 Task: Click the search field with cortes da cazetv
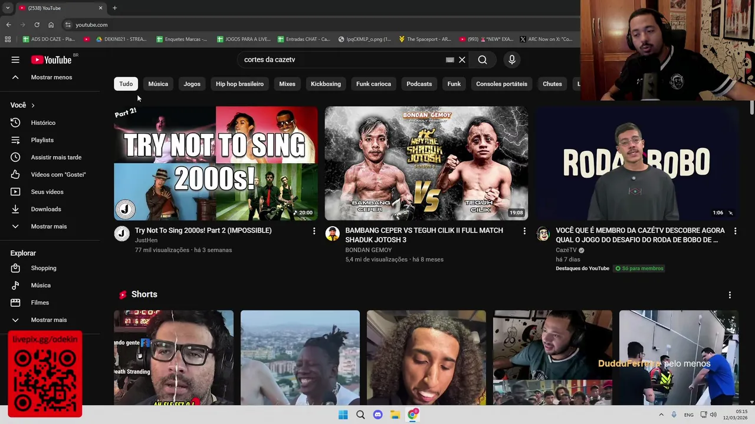tap(342, 59)
